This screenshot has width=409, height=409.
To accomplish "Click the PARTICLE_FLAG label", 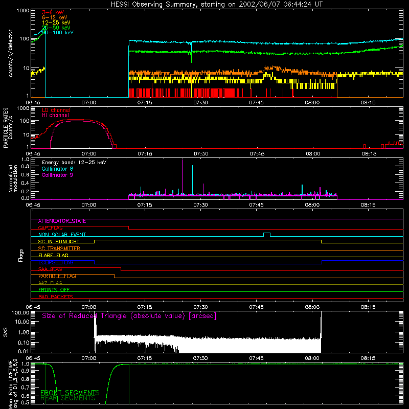I will click(x=57, y=276).
